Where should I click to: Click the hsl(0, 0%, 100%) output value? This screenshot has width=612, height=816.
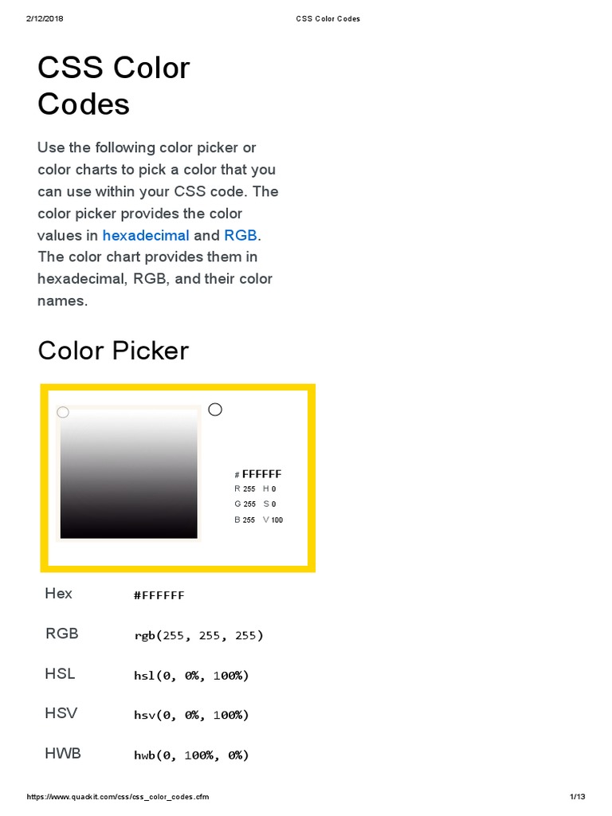pos(191,676)
